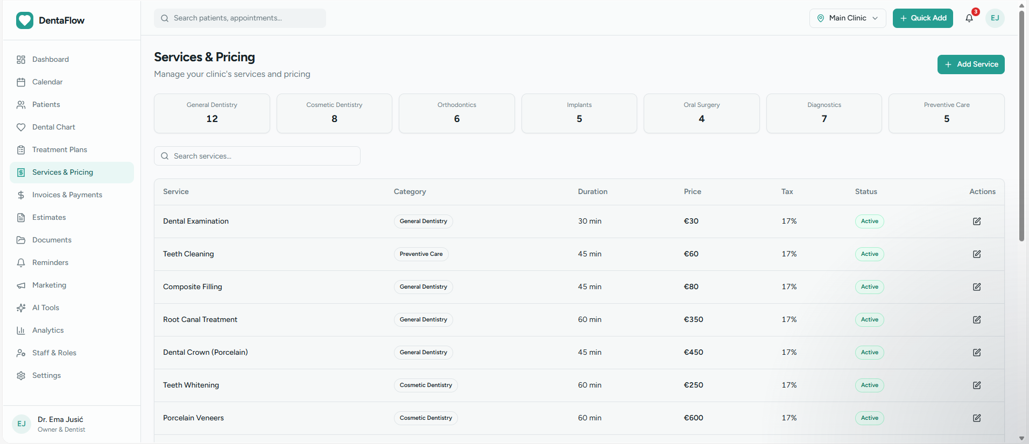This screenshot has width=1029, height=444.
Task: Click the Status column header
Action: pyautogui.click(x=866, y=192)
